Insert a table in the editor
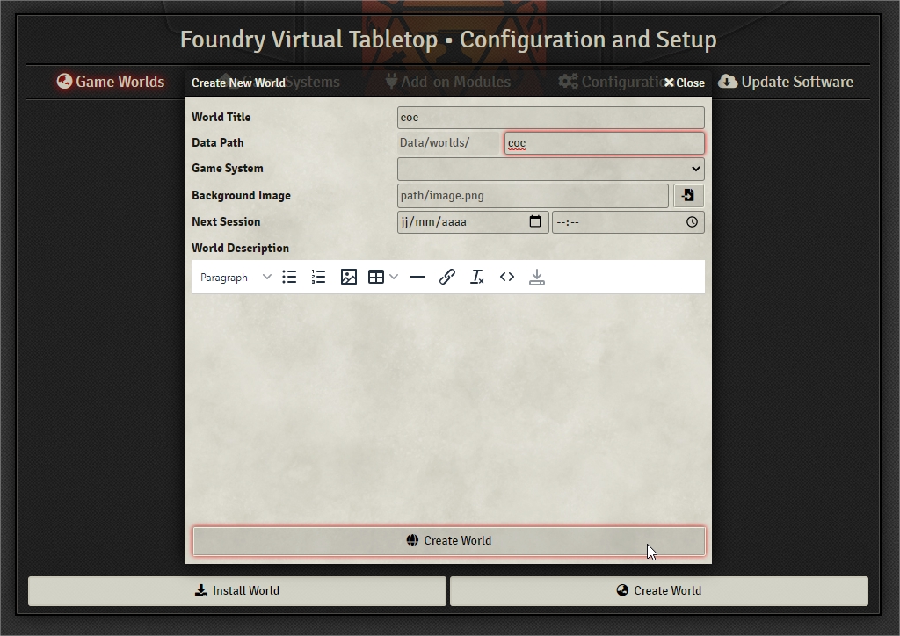The image size is (900, 636). (376, 277)
